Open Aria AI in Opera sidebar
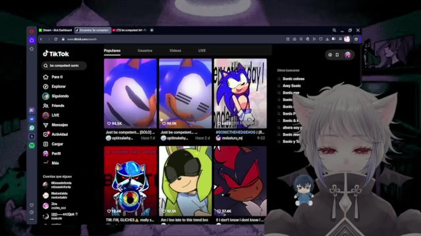The width and height of the screenshot is (421, 236). click(32, 111)
